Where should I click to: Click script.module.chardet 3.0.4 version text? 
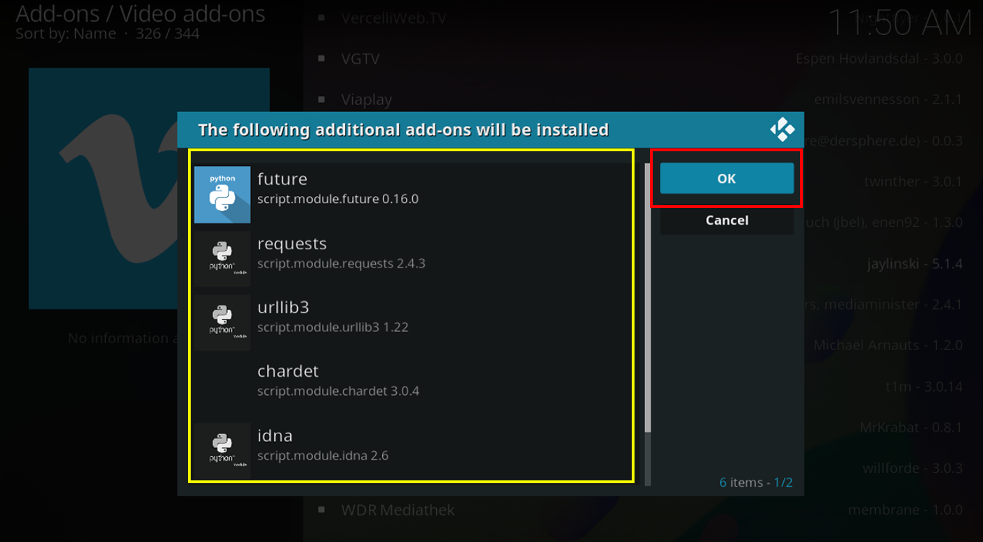tap(338, 391)
